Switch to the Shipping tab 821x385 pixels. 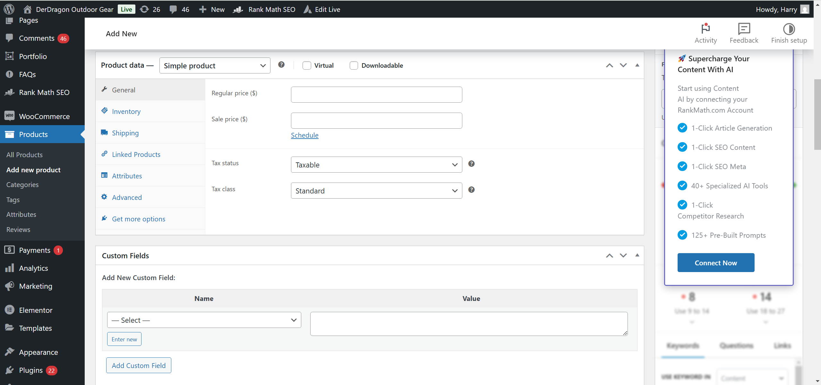click(125, 133)
